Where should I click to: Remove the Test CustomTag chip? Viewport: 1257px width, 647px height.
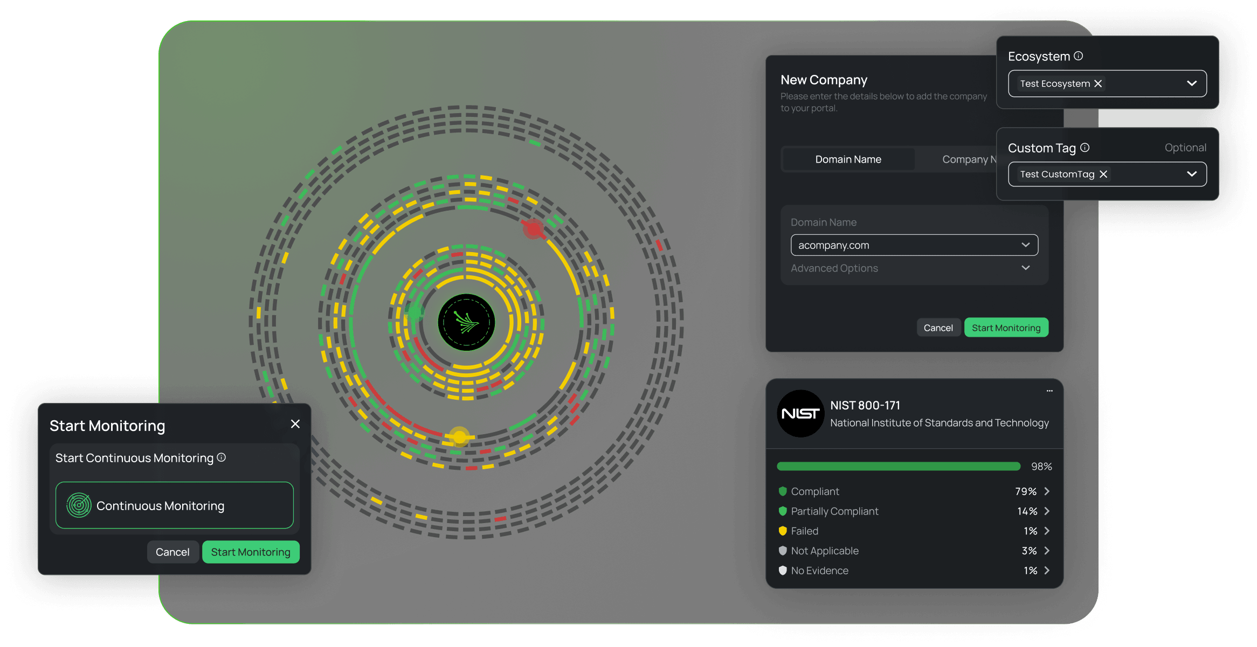point(1103,174)
